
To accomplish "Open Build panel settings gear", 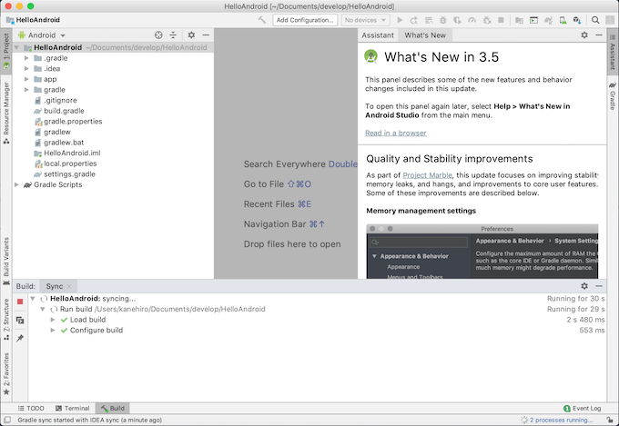I will [x=584, y=286].
